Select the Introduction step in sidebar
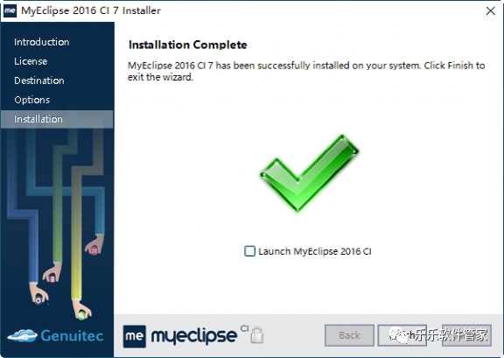This screenshot has width=504, height=358. (41, 42)
